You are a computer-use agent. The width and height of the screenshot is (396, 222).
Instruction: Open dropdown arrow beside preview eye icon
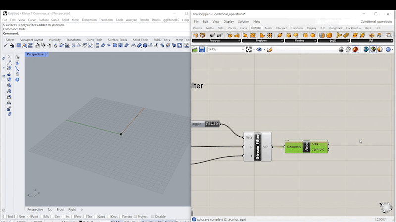(x=265, y=50)
